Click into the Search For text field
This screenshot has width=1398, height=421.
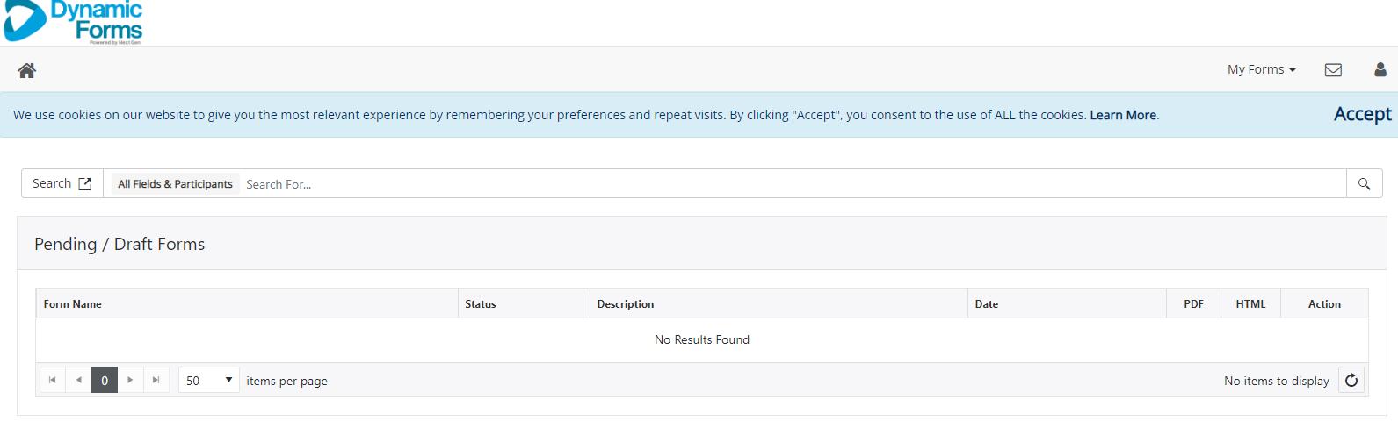(791, 184)
